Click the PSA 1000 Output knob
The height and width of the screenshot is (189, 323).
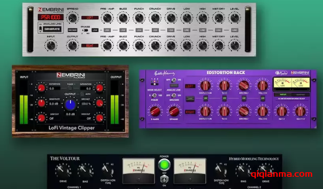[x=72, y=46]
